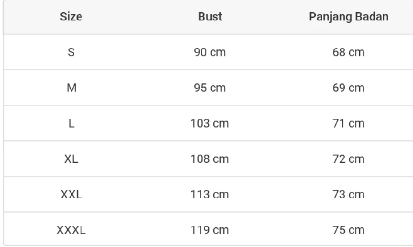Click the 68 cm length value

pos(348,52)
